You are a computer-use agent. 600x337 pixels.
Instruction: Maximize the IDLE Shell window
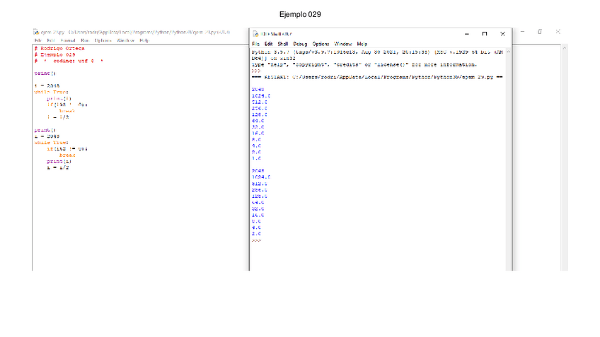[484, 33]
